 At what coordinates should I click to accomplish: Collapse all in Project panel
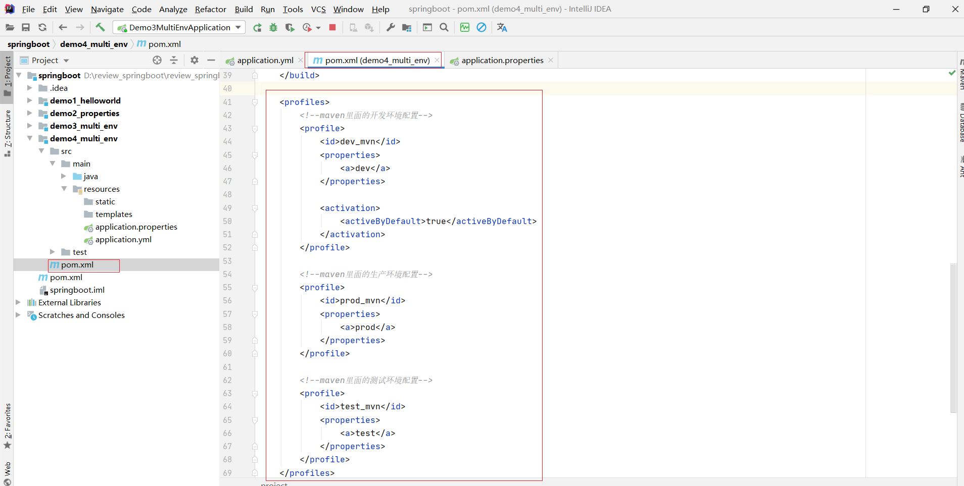(x=174, y=60)
